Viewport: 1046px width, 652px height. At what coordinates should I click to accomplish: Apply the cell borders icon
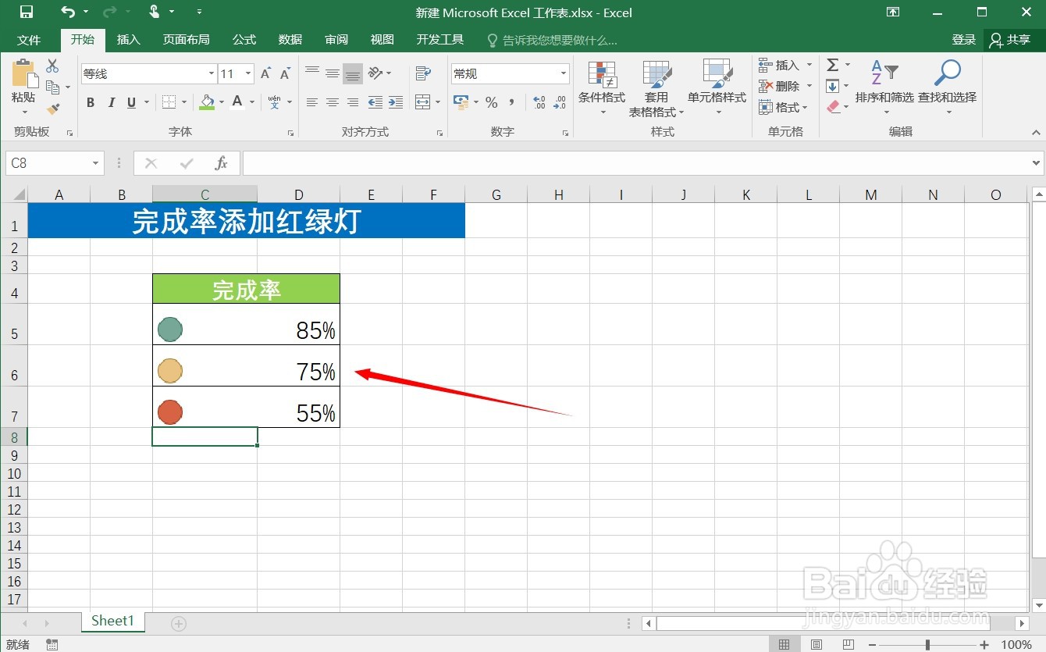(x=169, y=102)
